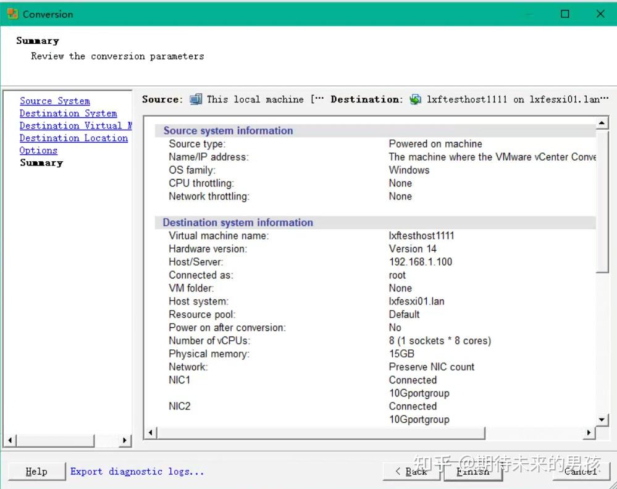
Task: Click the Back button
Action: (412, 471)
